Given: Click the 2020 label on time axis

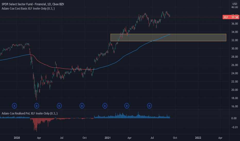Looking at the screenshot, I should pos(17,138).
